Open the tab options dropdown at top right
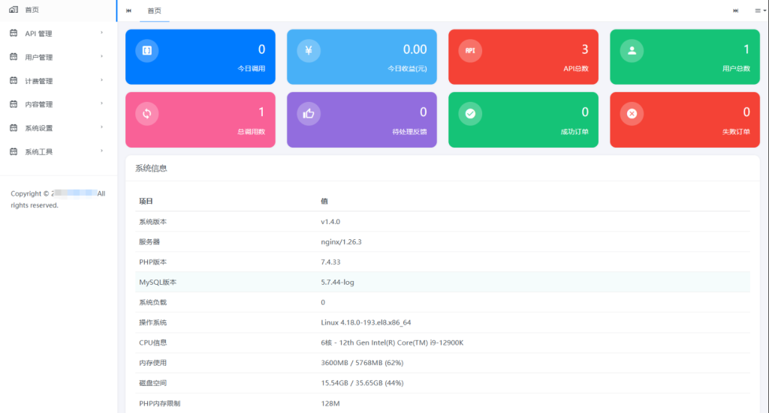 759,10
